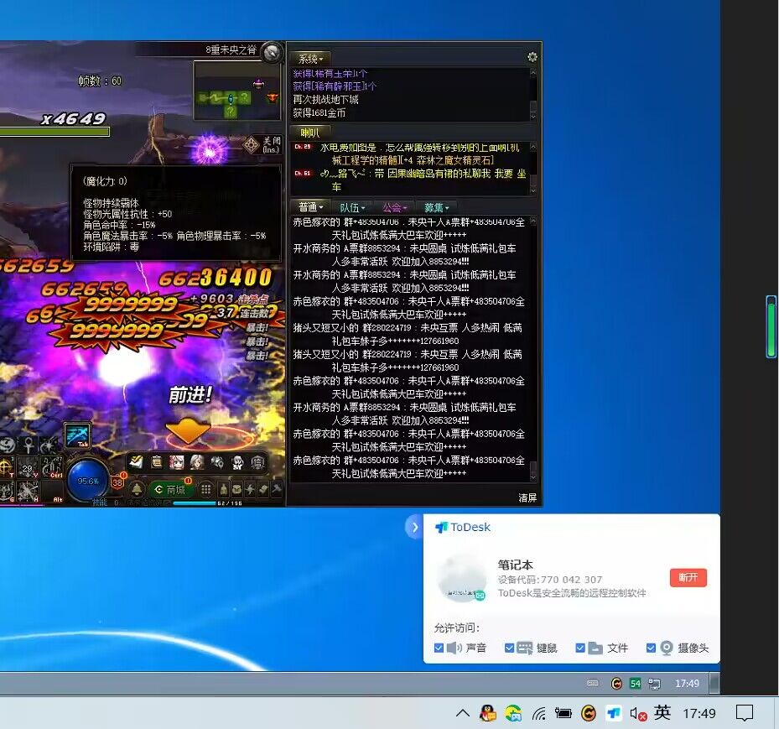Collapse the ToDesk panel with the side arrow

point(414,528)
